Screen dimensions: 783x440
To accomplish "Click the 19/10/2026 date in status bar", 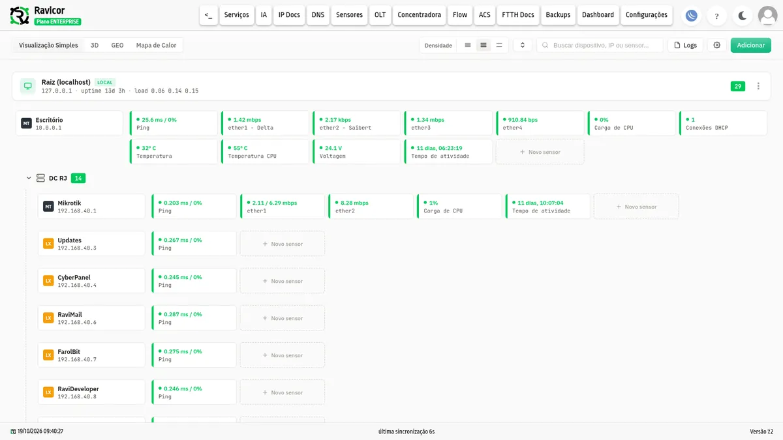I will tap(40, 432).
